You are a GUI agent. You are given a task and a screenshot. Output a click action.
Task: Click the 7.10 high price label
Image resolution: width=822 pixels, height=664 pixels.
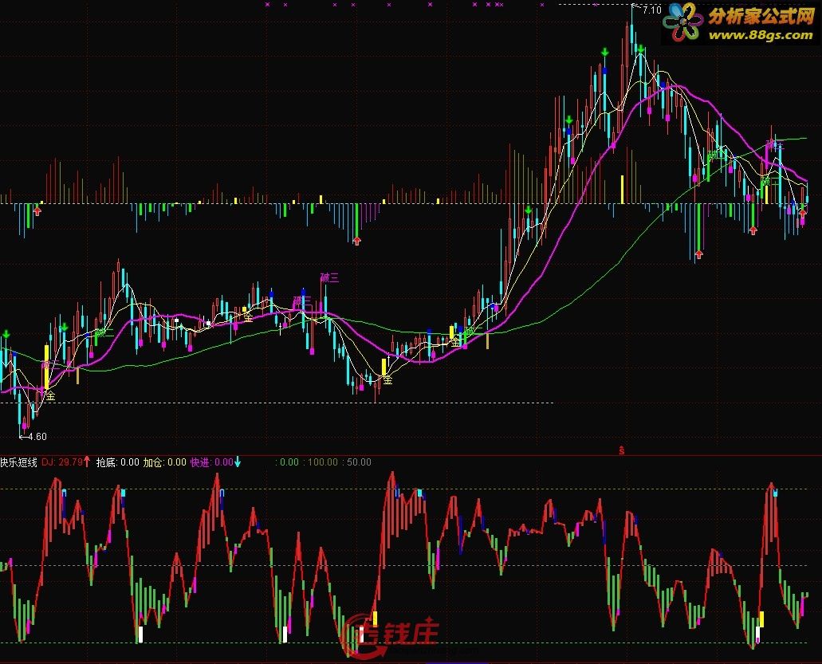coord(651,10)
